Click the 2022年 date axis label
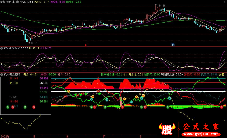Viewport: 227px width, 138px height. [x=5, y=136]
